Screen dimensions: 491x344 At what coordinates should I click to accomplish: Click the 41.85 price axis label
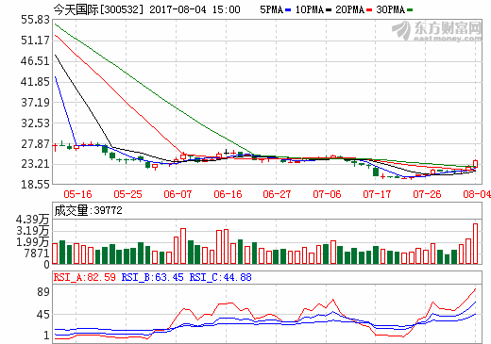tap(35, 82)
